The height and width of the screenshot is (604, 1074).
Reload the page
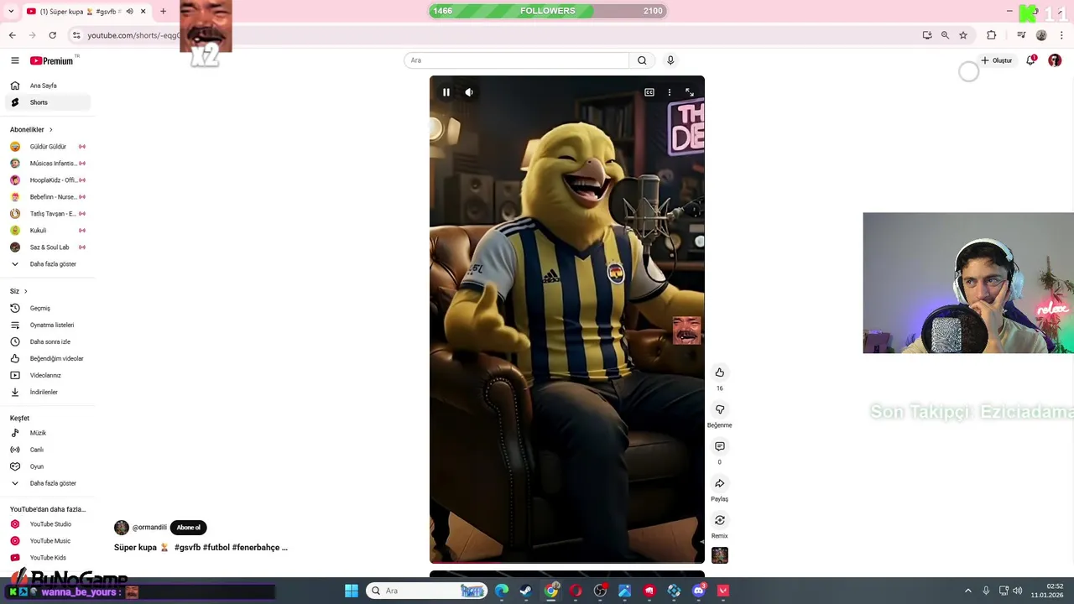(x=53, y=35)
